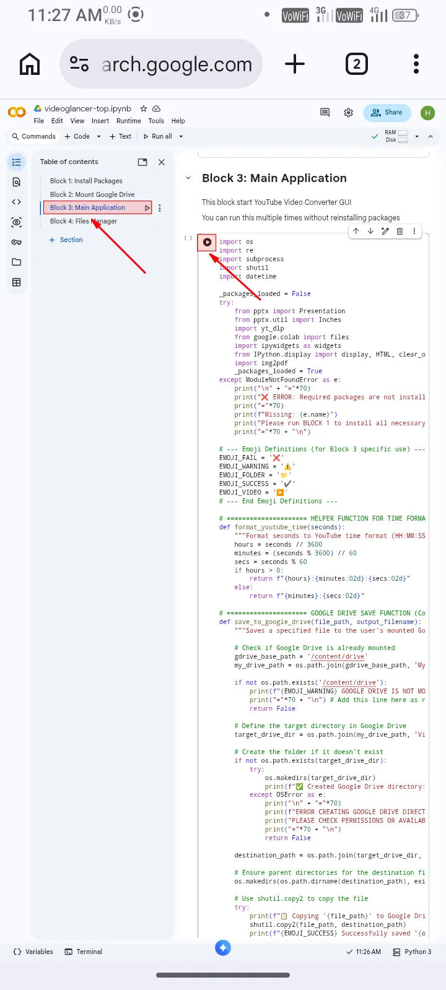Open the Variable inspector sidebar icon
This screenshot has height=990, width=446.
pos(17,222)
